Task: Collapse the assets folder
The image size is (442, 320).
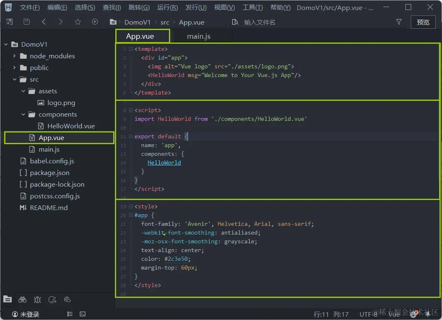Action: 23,91
